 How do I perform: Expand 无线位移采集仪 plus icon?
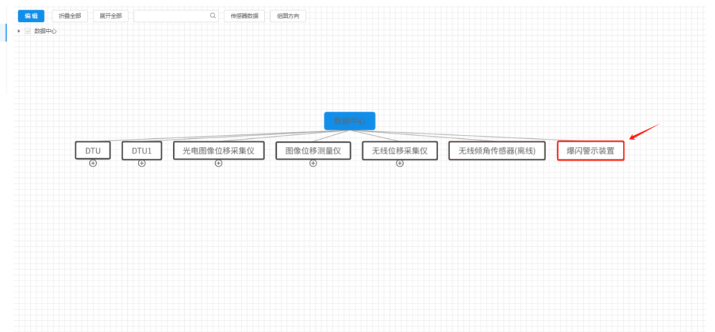400,163
